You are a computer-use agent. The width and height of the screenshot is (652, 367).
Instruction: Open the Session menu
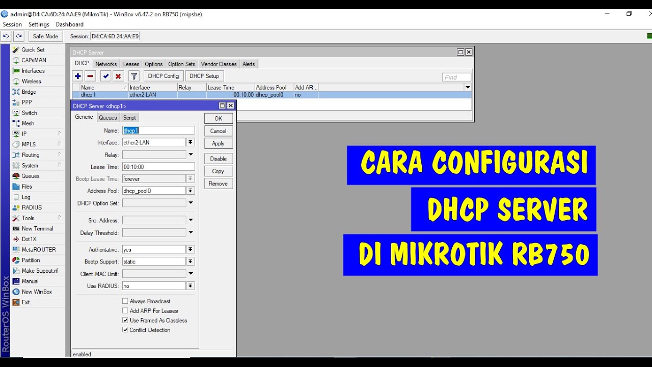point(12,24)
